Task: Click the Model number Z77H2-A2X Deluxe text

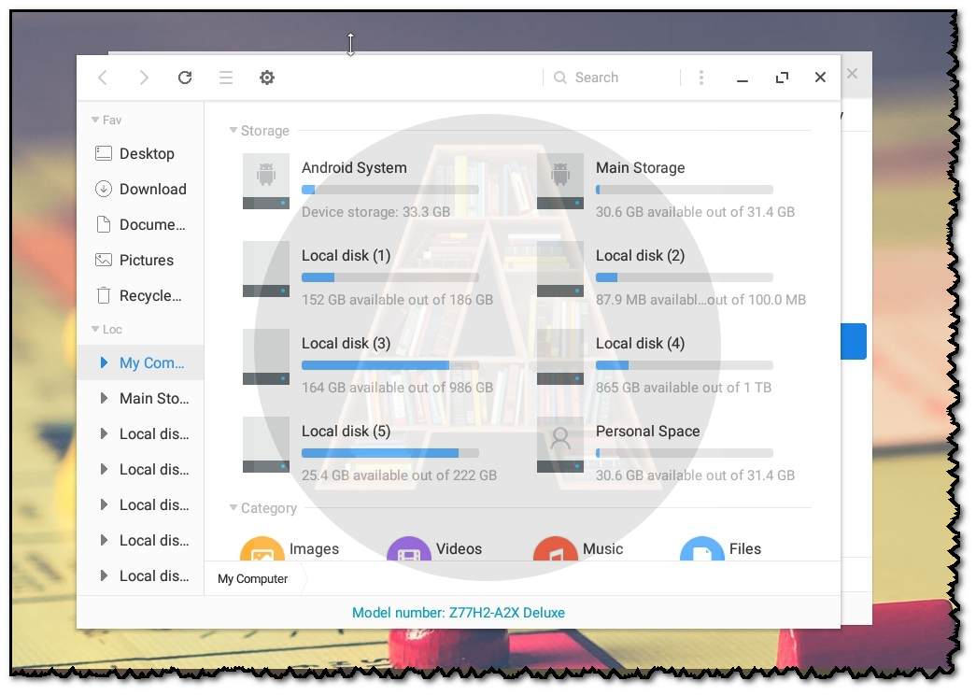Action: click(459, 612)
